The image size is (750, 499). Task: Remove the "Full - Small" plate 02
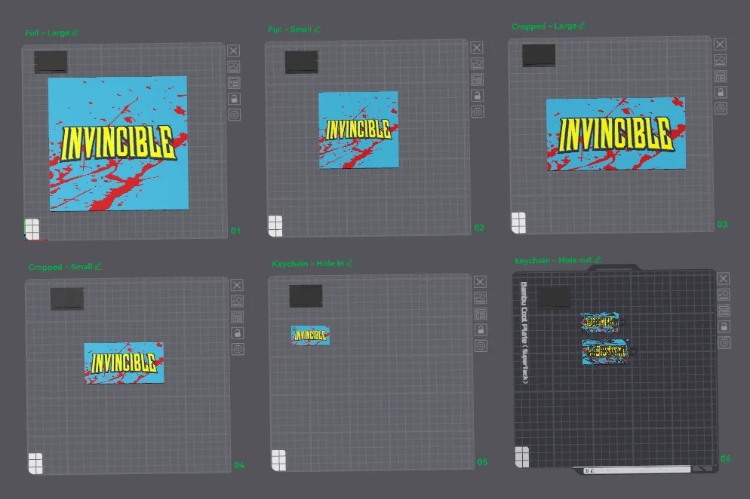click(x=476, y=47)
